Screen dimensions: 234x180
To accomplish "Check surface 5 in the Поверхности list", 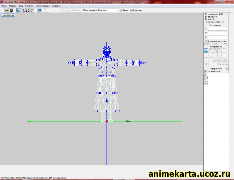I will [205, 84].
